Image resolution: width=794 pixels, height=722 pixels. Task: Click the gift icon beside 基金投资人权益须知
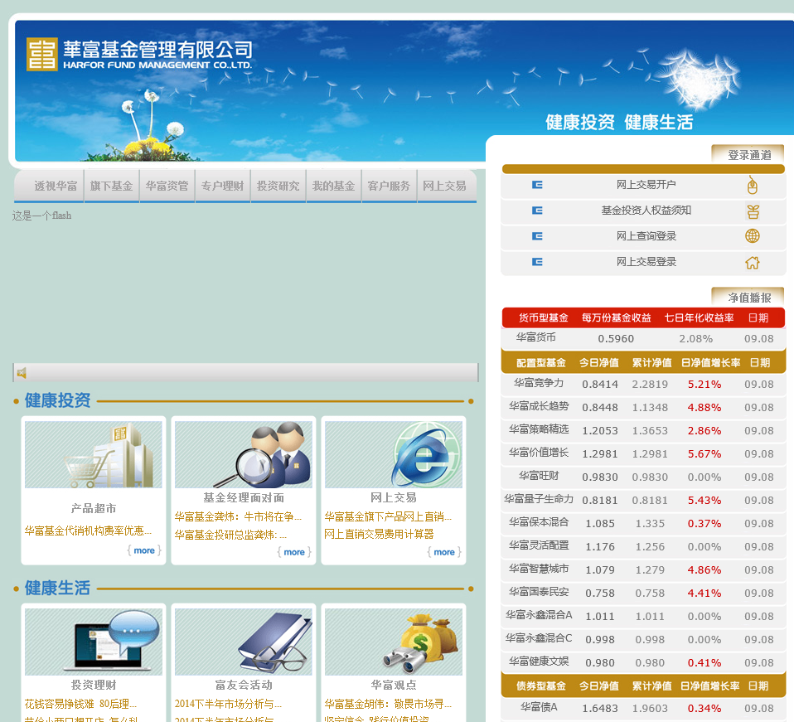[x=753, y=211]
